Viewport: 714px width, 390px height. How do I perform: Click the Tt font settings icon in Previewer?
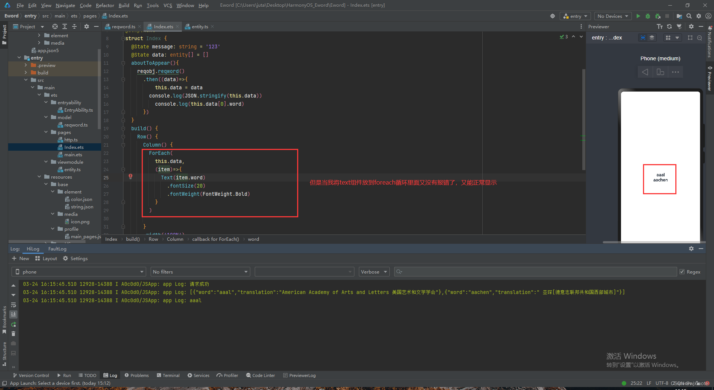pos(660,26)
